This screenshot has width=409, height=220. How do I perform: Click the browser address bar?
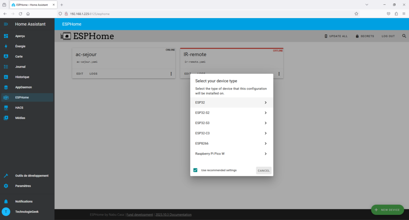pyautogui.click(x=208, y=14)
